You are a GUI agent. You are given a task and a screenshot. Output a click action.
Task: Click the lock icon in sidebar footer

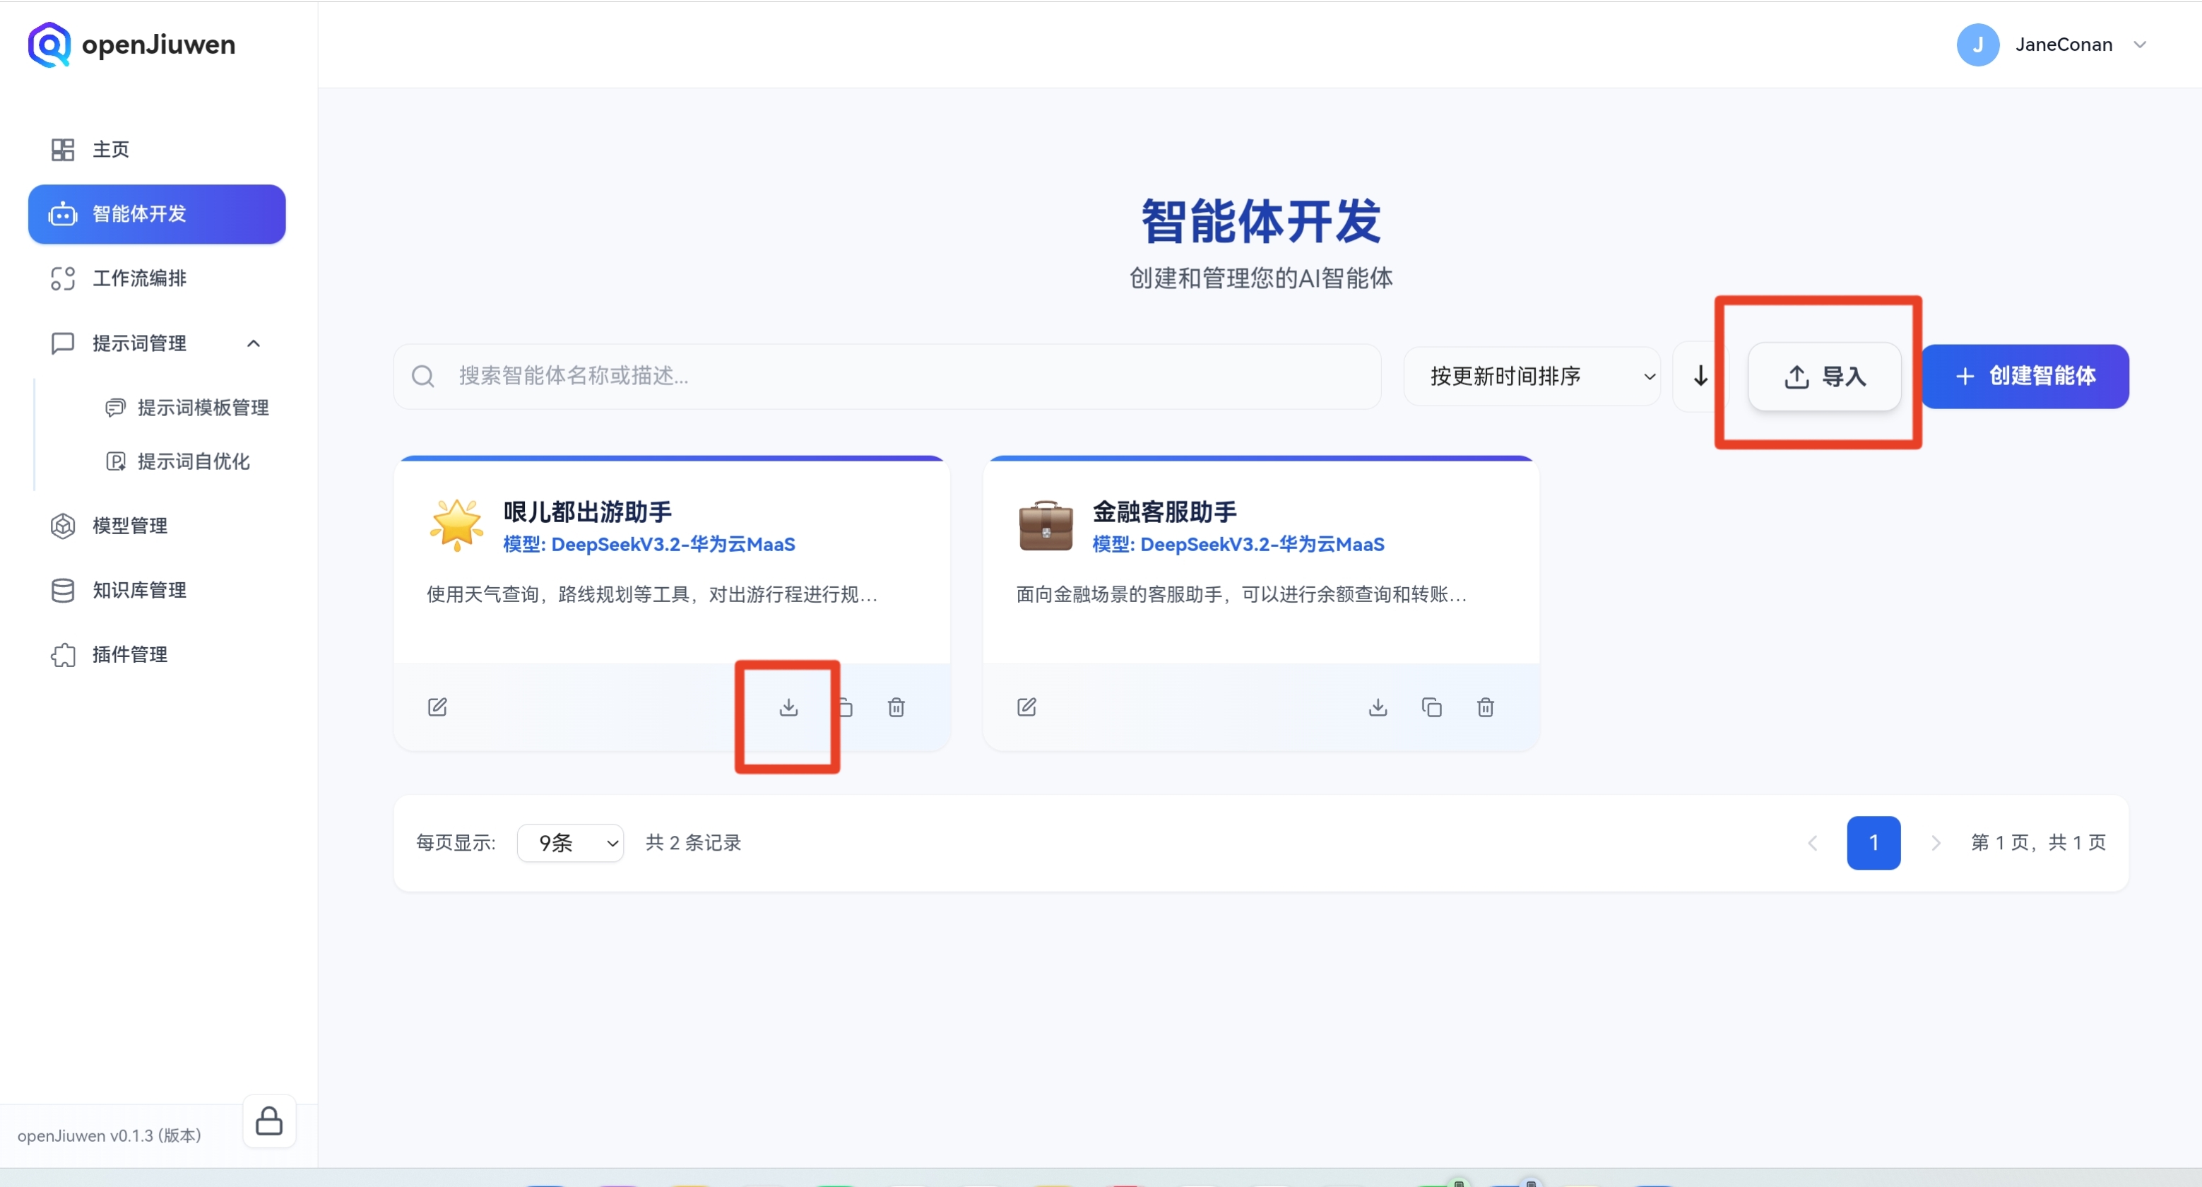268,1121
